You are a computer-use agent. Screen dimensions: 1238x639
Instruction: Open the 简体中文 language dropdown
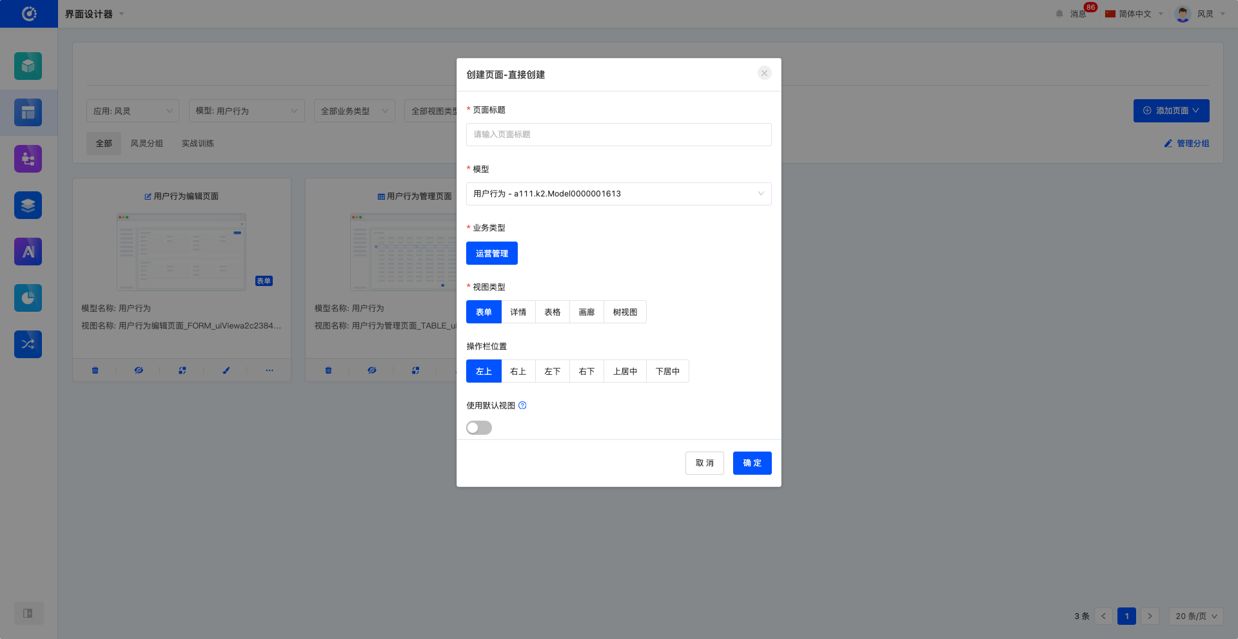tap(1135, 14)
